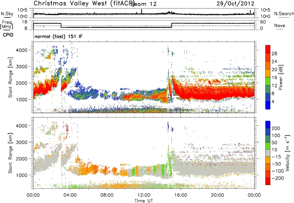
Task: Click the left '10^5' noise axis value
Action: [x=22, y=10]
